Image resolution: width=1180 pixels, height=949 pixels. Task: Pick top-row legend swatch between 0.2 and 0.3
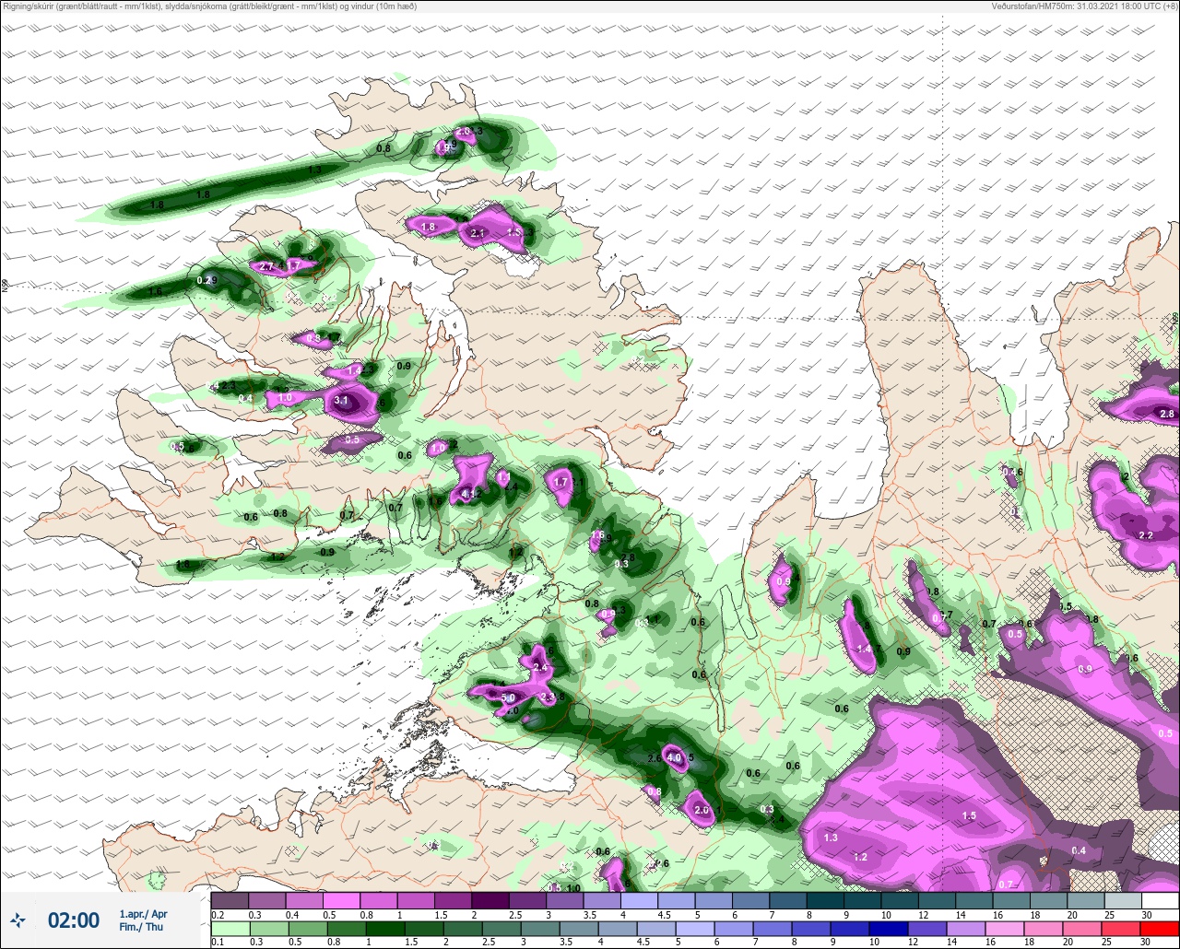(x=230, y=900)
